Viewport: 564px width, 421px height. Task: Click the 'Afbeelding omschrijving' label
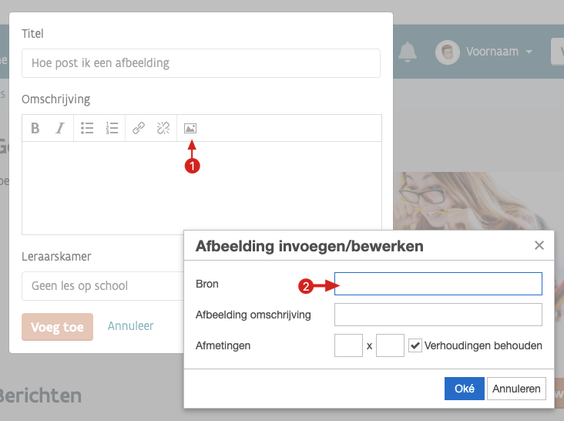pyautogui.click(x=253, y=315)
